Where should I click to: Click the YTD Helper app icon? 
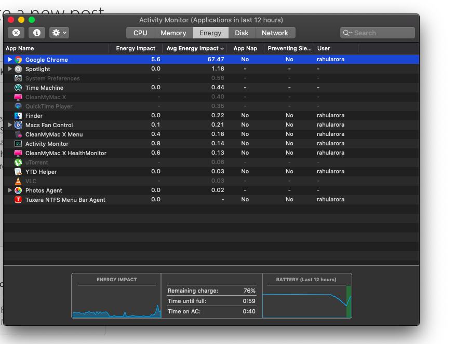(x=18, y=172)
